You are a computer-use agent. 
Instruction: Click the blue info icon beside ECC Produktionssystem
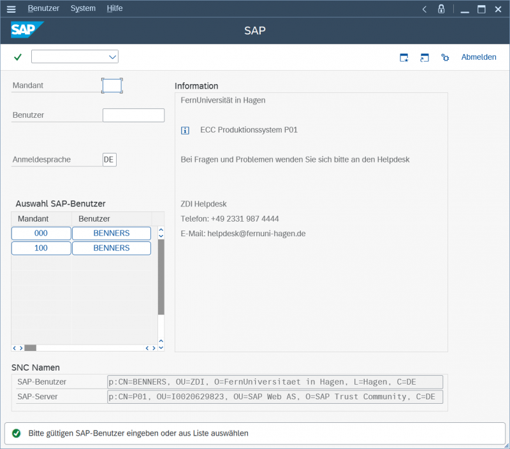click(185, 131)
